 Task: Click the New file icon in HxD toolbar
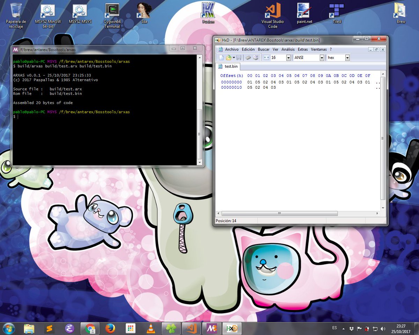tap(221, 58)
